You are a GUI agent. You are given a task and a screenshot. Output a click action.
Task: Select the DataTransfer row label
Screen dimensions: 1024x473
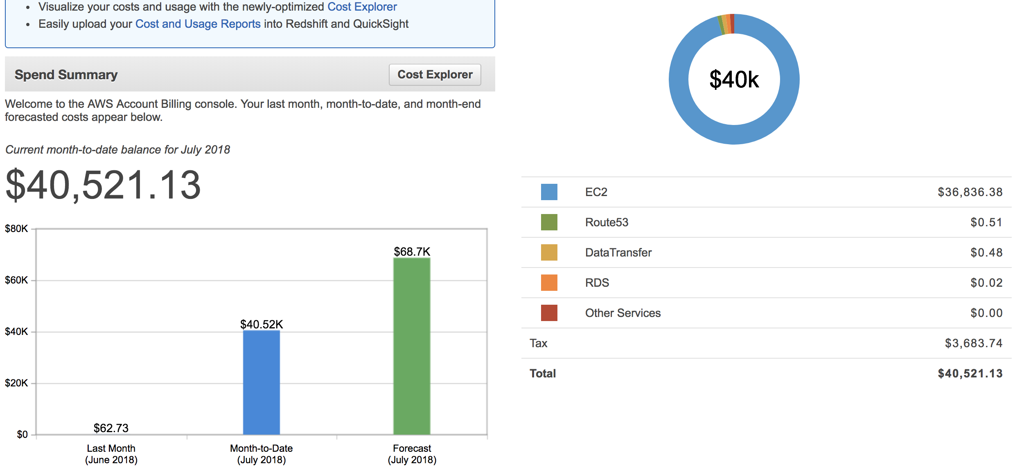point(618,252)
